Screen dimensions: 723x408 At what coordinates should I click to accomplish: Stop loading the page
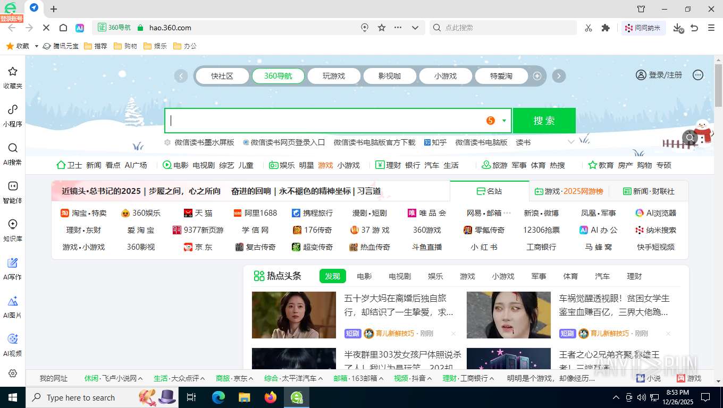click(x=46, y=28)
